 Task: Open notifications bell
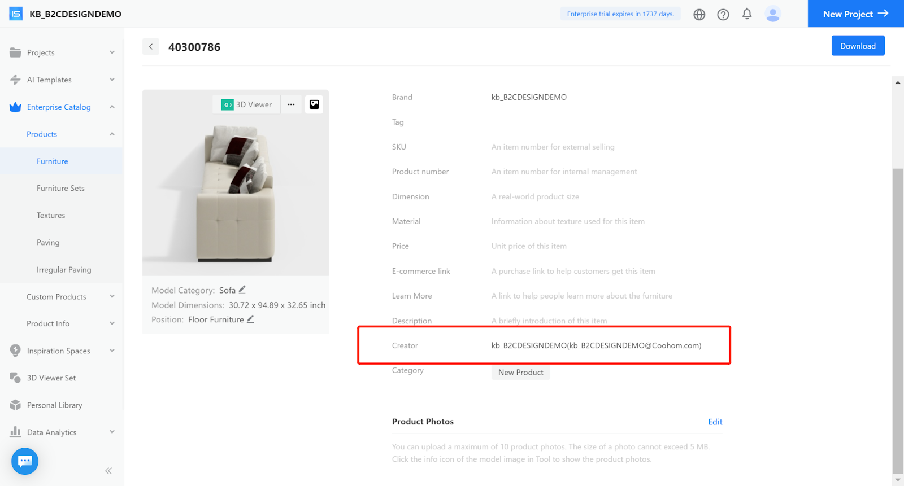pyautogui.click(x=747, y=14)
